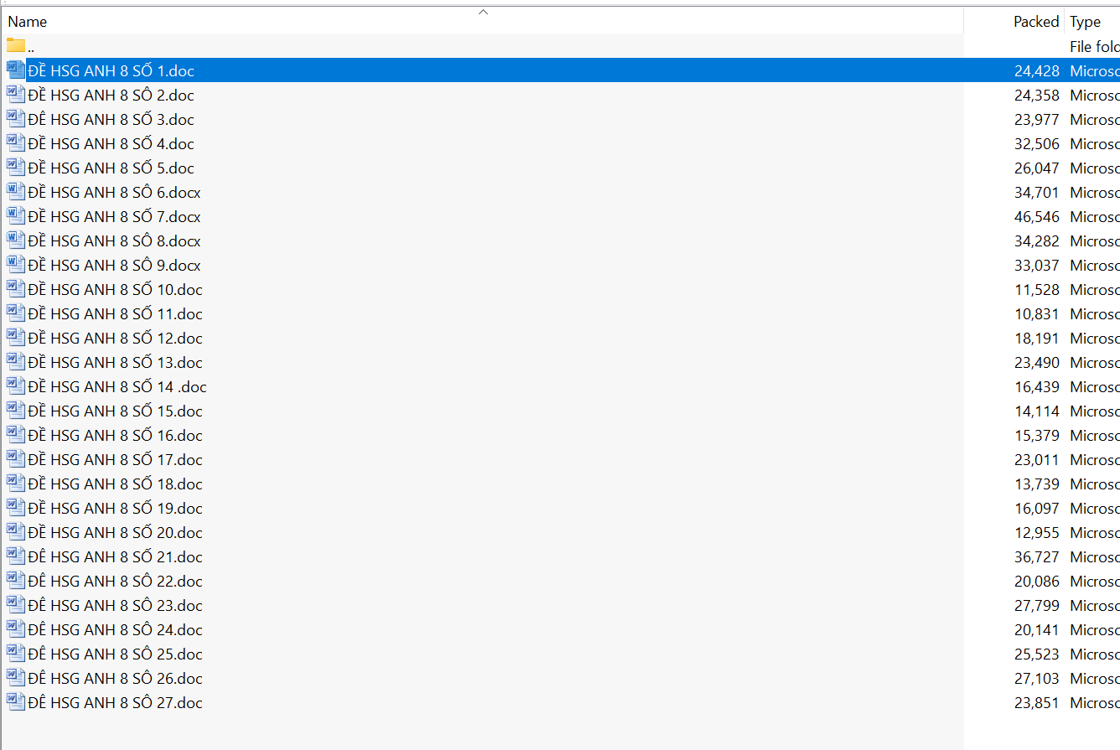Click the Word icon of SỐ 17.doc
Viewport: 1120px width, 750px height.
pos(16,459)
